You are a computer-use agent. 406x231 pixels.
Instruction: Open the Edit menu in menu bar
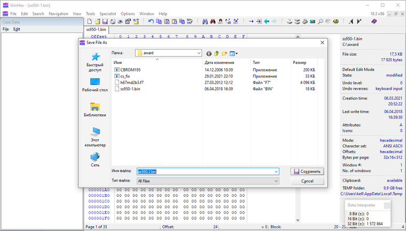(25, 14)
